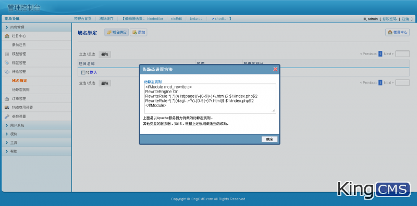The image size is (417, 206).
Task: Click the 域名绑定 toolbar button icon
Action: [x=109, y=32]
